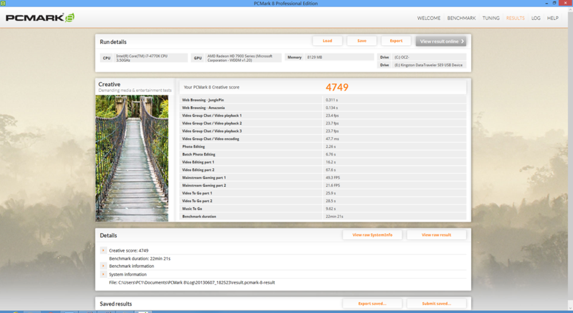Open View raw SystemInfo
The width and height of the screenshot is (573, 313).
click(x=372, y=235)
